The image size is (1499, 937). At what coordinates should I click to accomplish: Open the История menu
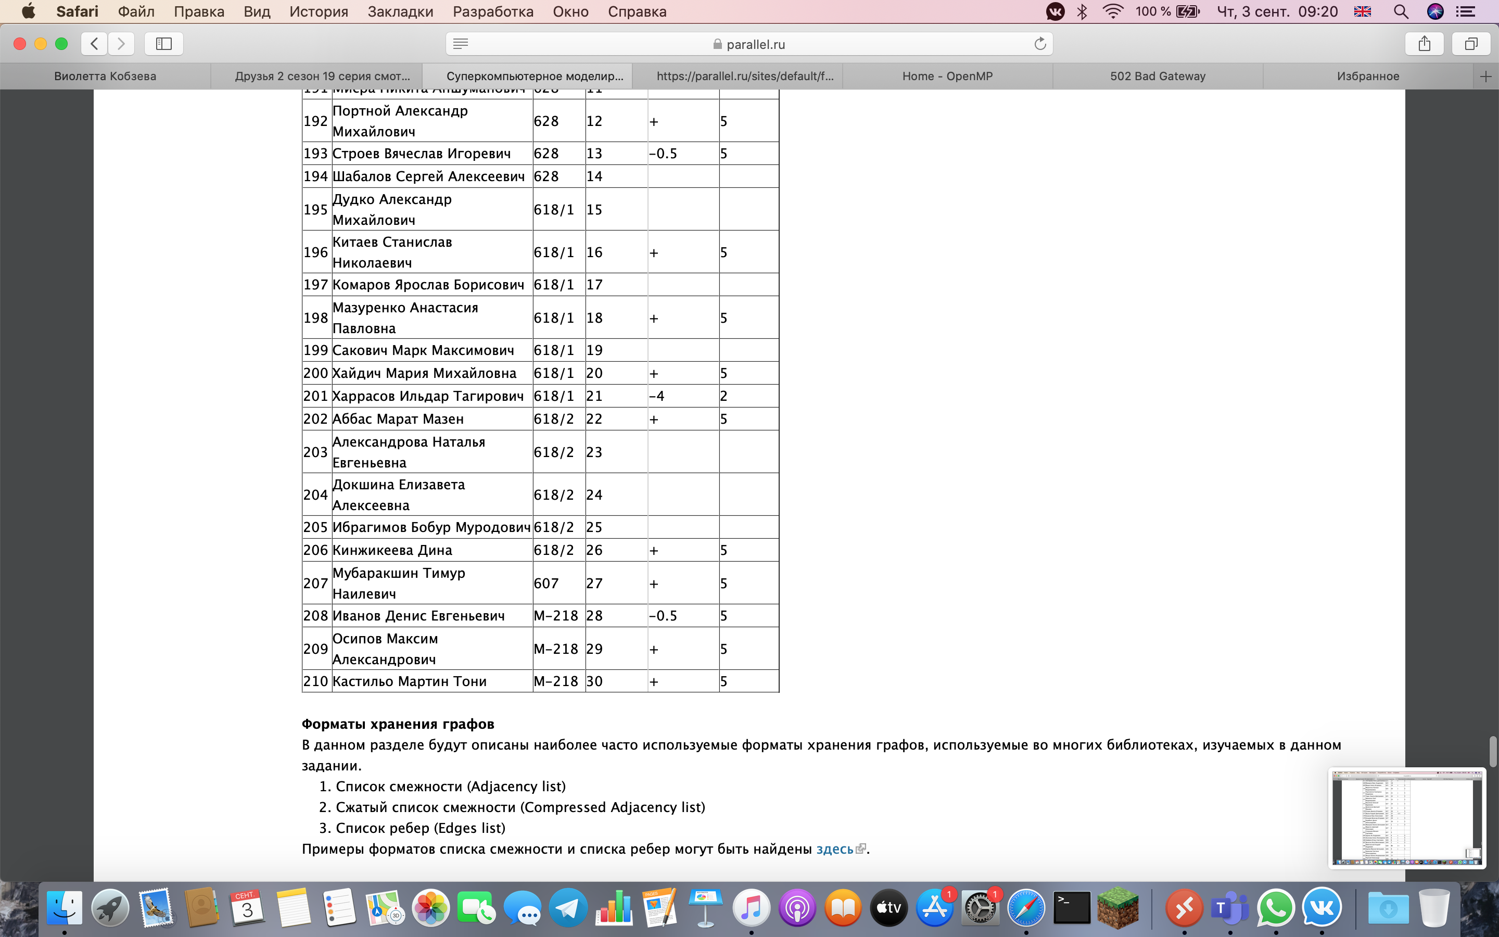pos(319,11)
